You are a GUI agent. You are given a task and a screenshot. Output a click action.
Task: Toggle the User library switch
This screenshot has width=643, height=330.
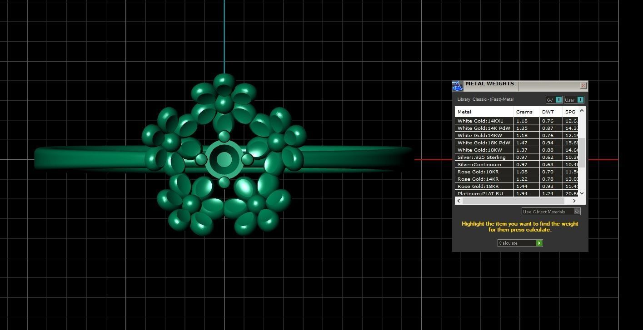(x=574, y=100)
